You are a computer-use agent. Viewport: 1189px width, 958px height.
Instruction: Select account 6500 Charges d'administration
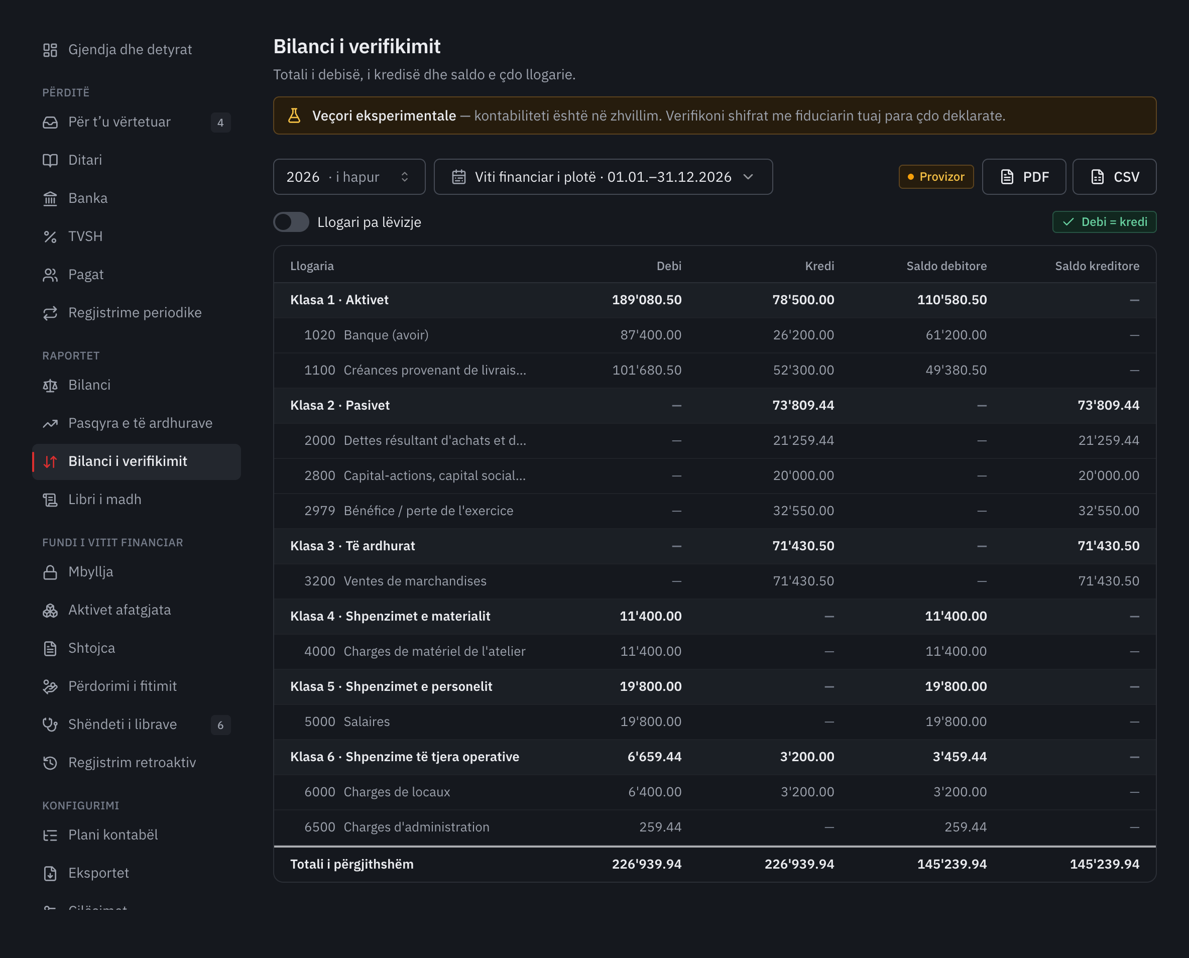point(715,827)
